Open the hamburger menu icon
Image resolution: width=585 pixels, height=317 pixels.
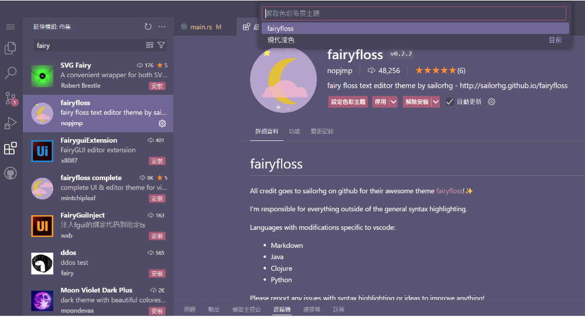[x=11, y=27]
